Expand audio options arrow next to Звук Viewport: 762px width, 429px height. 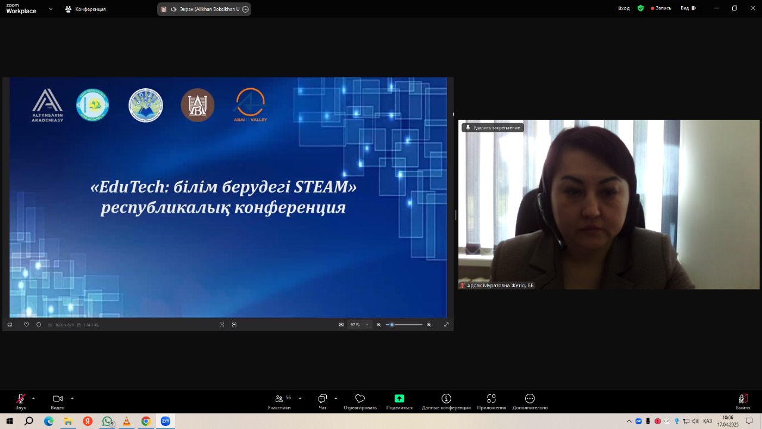[33, 399]
